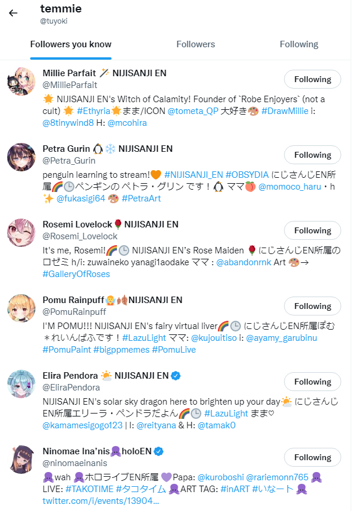Switch to the Followers tab

[196, 44]
